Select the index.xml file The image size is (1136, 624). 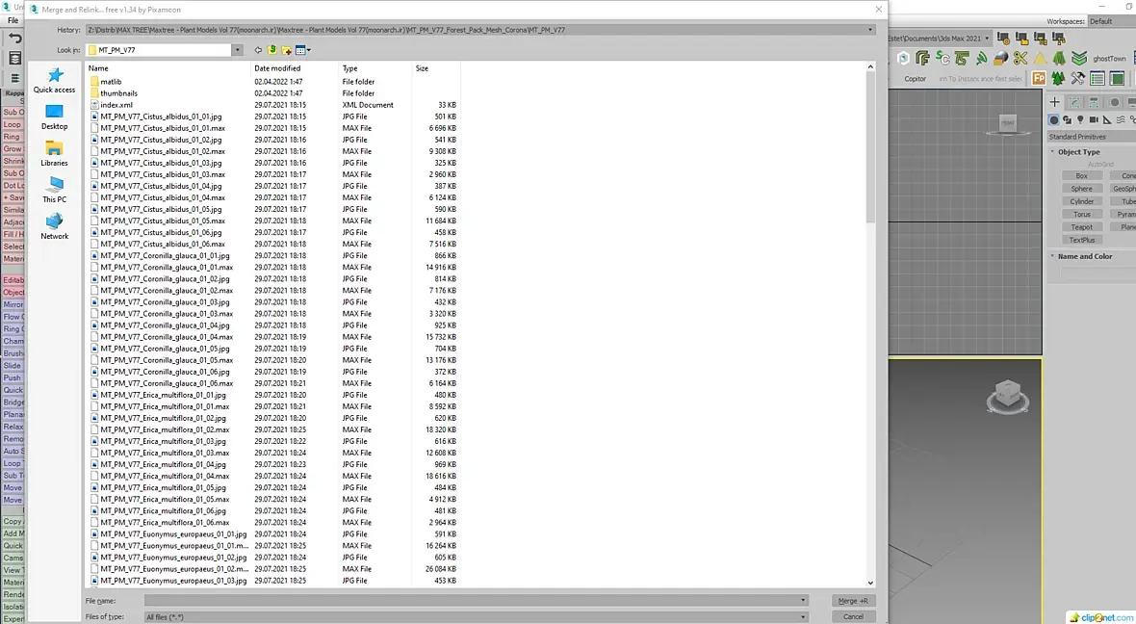[116, 105]
